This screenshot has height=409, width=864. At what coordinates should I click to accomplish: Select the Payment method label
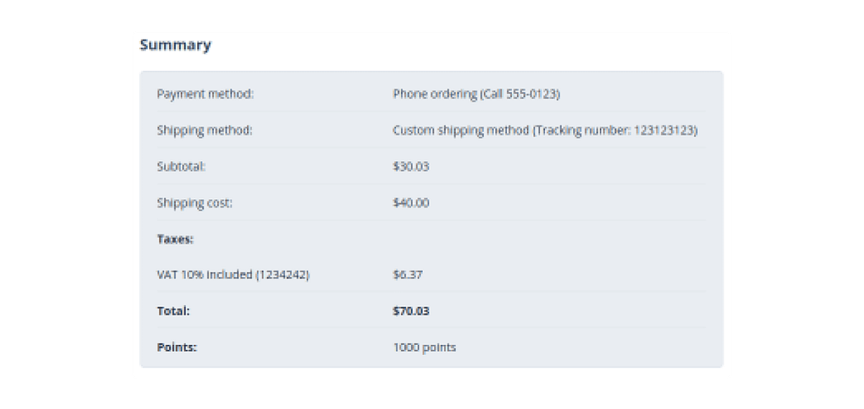[x=205, y=94]
